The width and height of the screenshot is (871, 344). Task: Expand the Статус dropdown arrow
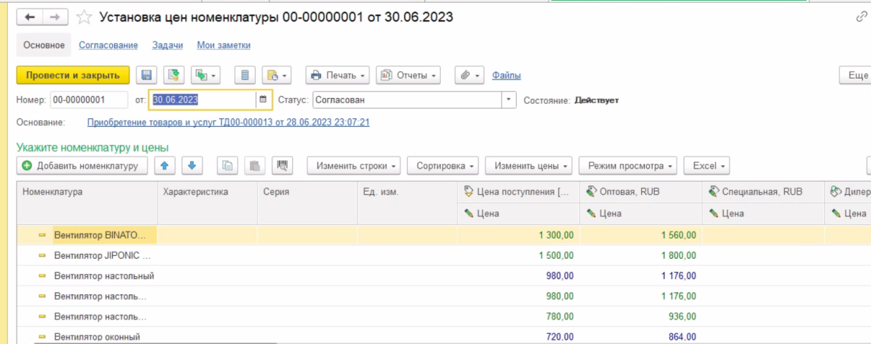pos(508,100)
